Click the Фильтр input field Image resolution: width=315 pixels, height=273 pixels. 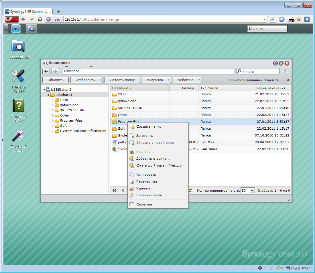[x=258, y=71]
